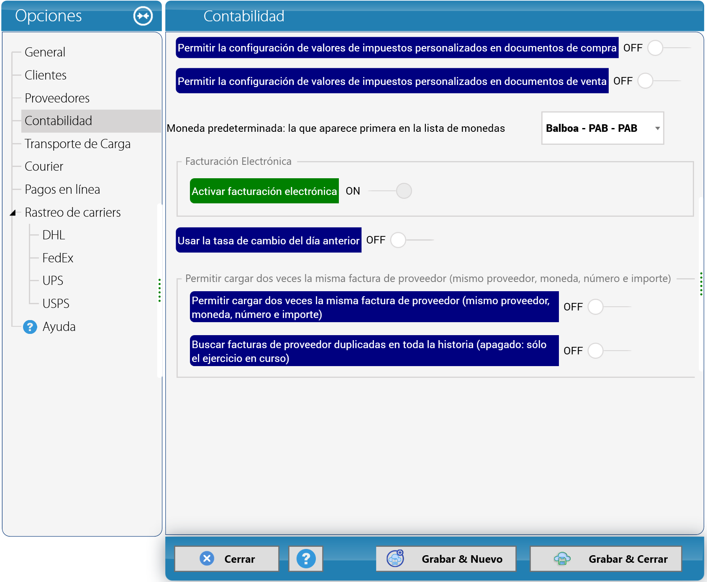The width and height of the screenshot is (707, 582).
Task: Select the Contabilidad tree item
Action: pos(91,121)
